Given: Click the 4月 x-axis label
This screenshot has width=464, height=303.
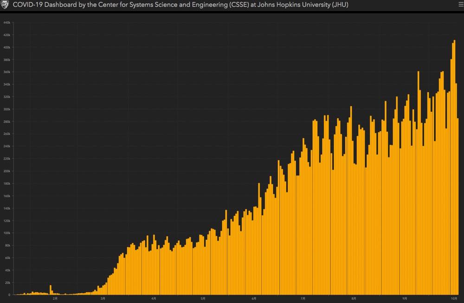Looking at the screenshot, I should [x=154, y=299].
